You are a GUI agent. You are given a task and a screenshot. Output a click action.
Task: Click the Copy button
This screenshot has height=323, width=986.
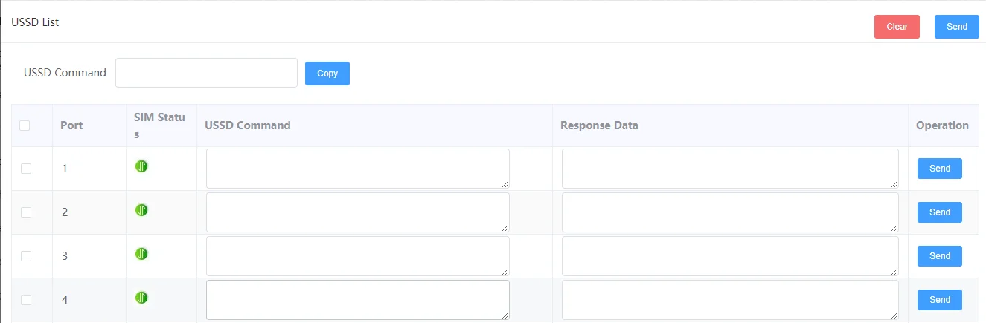coord(327,74)
